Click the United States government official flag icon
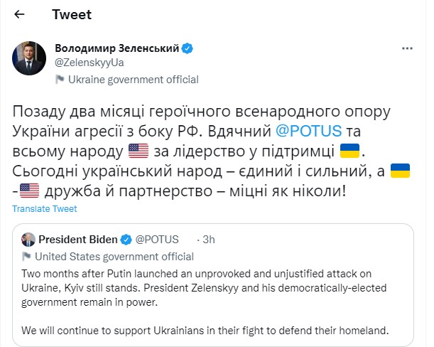The width and height of the screenshot is (434, 347). pos(26,256)
